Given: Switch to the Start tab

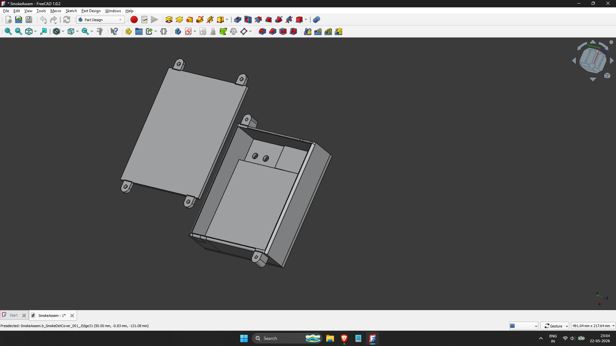Looking at the screenshot, I should 13,315.
